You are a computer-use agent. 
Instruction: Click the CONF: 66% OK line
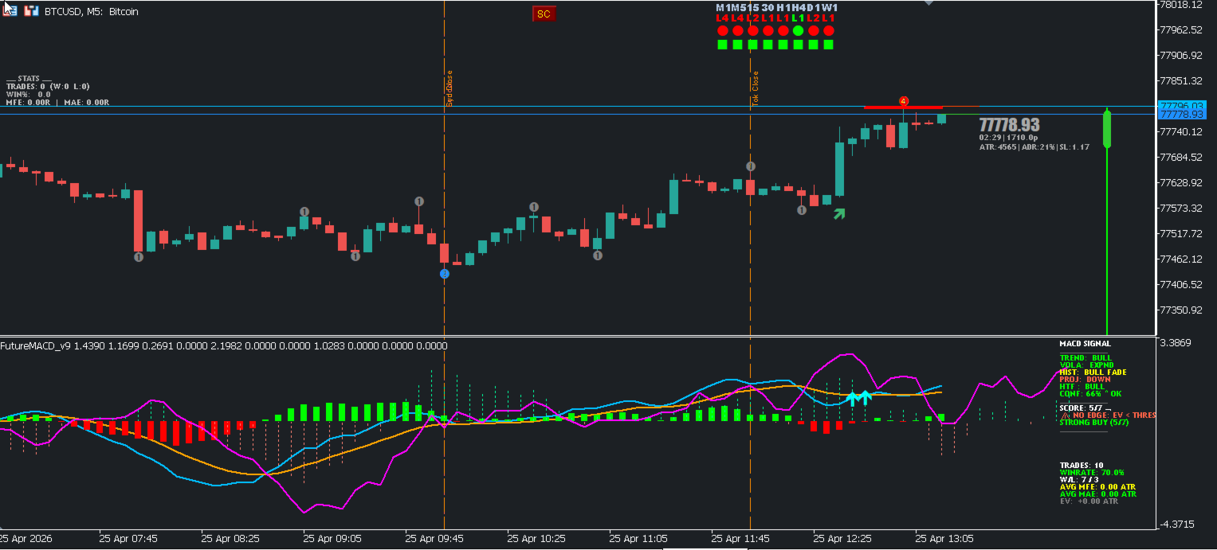(x=1090, y=394)
